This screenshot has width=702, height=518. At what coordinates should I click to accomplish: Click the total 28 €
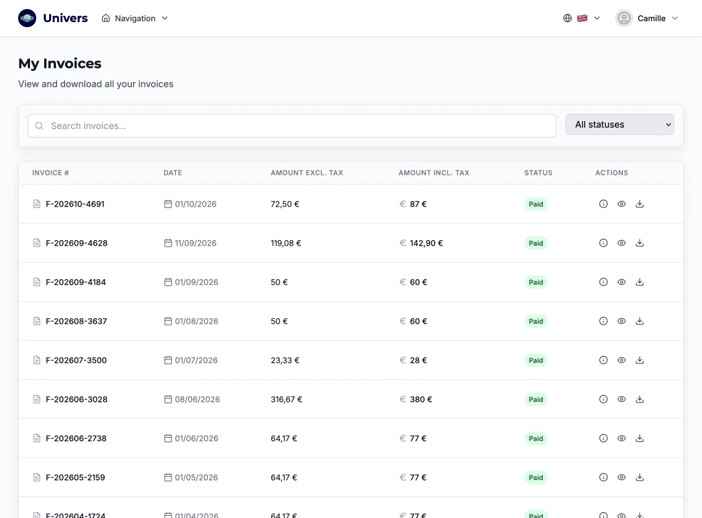pos(418,360)
